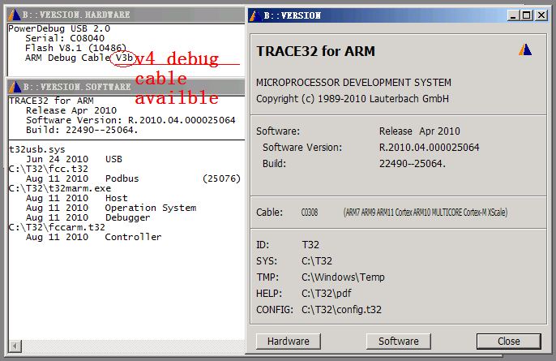This screenshot has width=556, height=361.
Task: Click Lauterbach icon in VERSION.SOFTWARE title bar
Action: (x=15, y=87)
